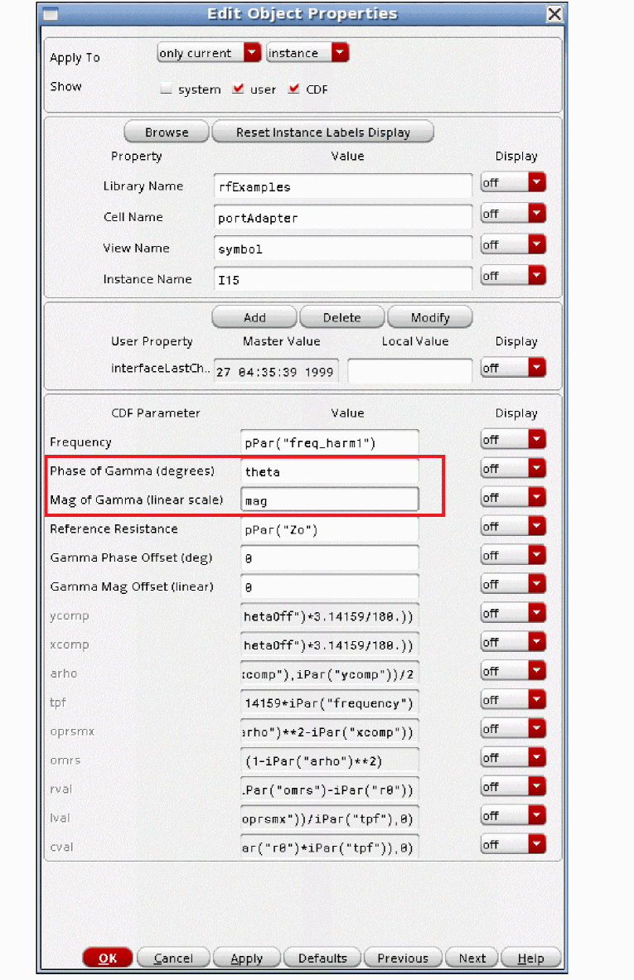The width and height of the screenshot is (634, 980).
Task: Click Reset Instance Labels Display button
Action: point(322,132)
